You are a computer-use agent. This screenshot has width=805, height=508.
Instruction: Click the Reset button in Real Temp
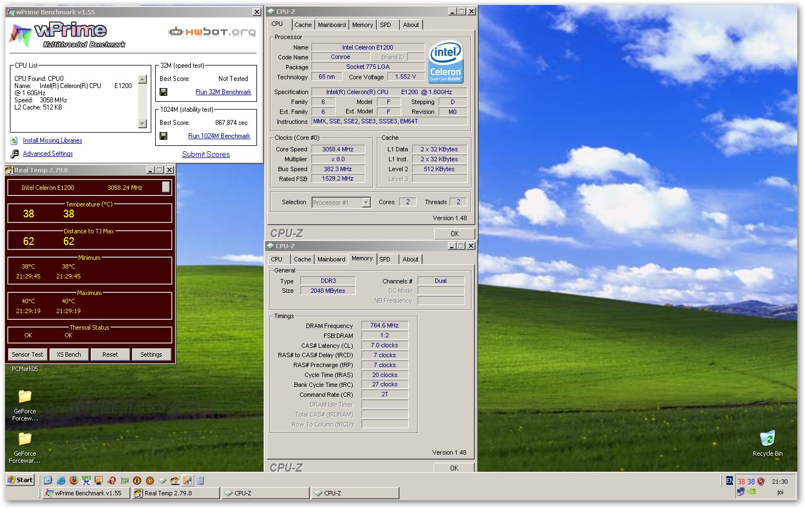point(110,354)
